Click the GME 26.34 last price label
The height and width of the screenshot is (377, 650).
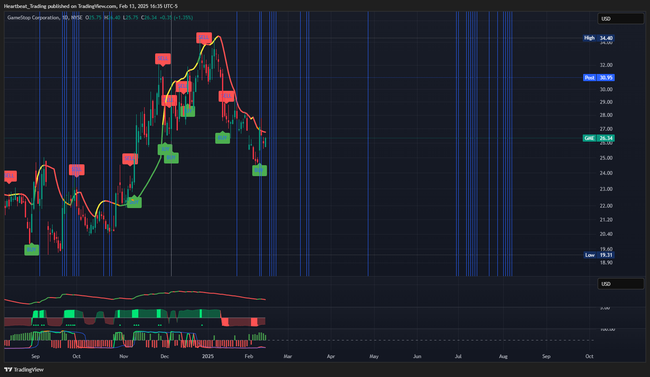click(x=599, y=138)
